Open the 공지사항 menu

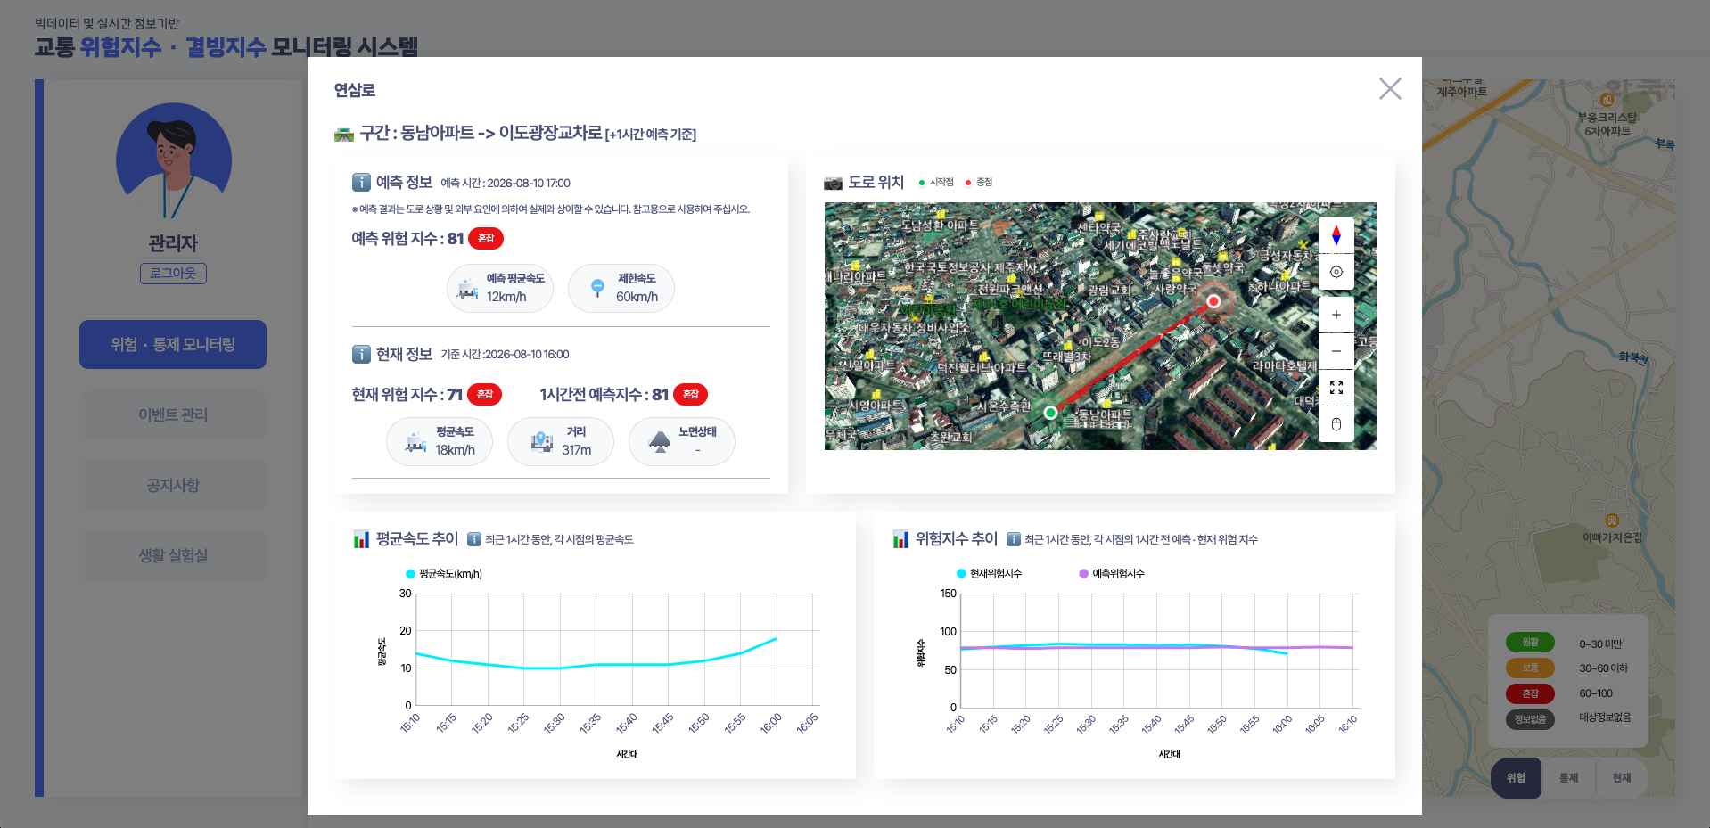(173, 485)
